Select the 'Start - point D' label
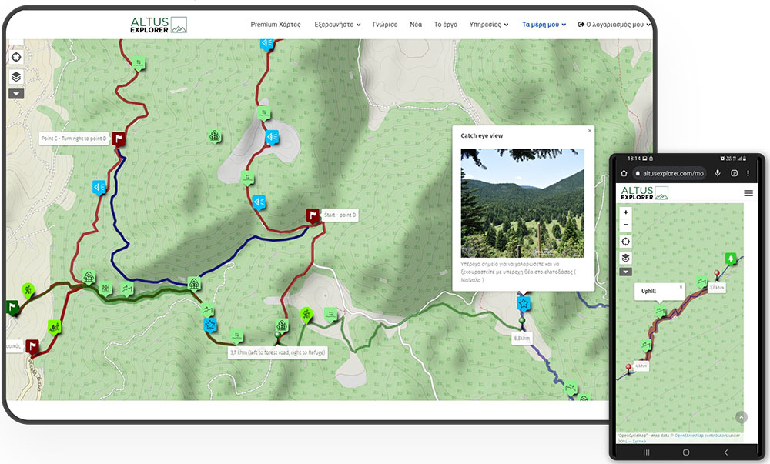 pos(340,215)
